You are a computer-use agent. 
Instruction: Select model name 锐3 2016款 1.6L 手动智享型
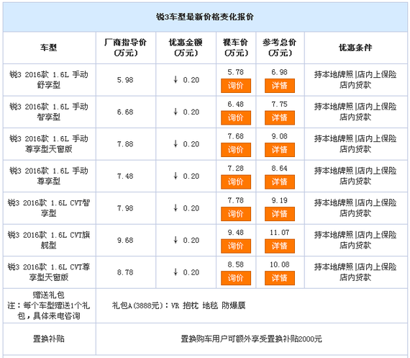click(49, 112)
